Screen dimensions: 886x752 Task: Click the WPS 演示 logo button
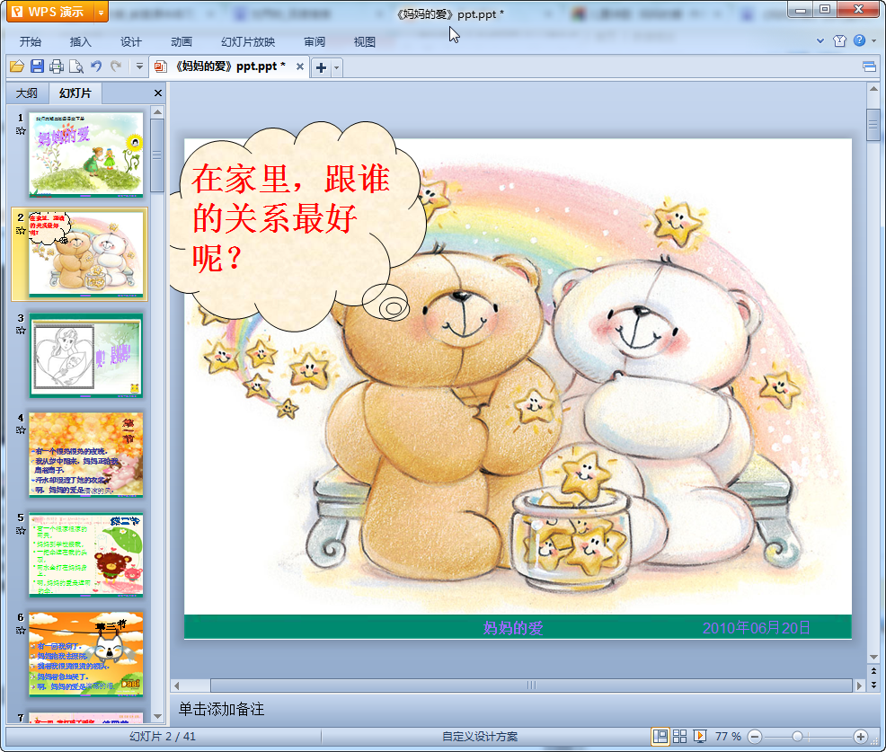point(51,12)
